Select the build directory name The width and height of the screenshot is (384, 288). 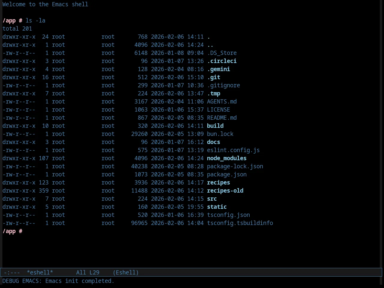point(215,126)
